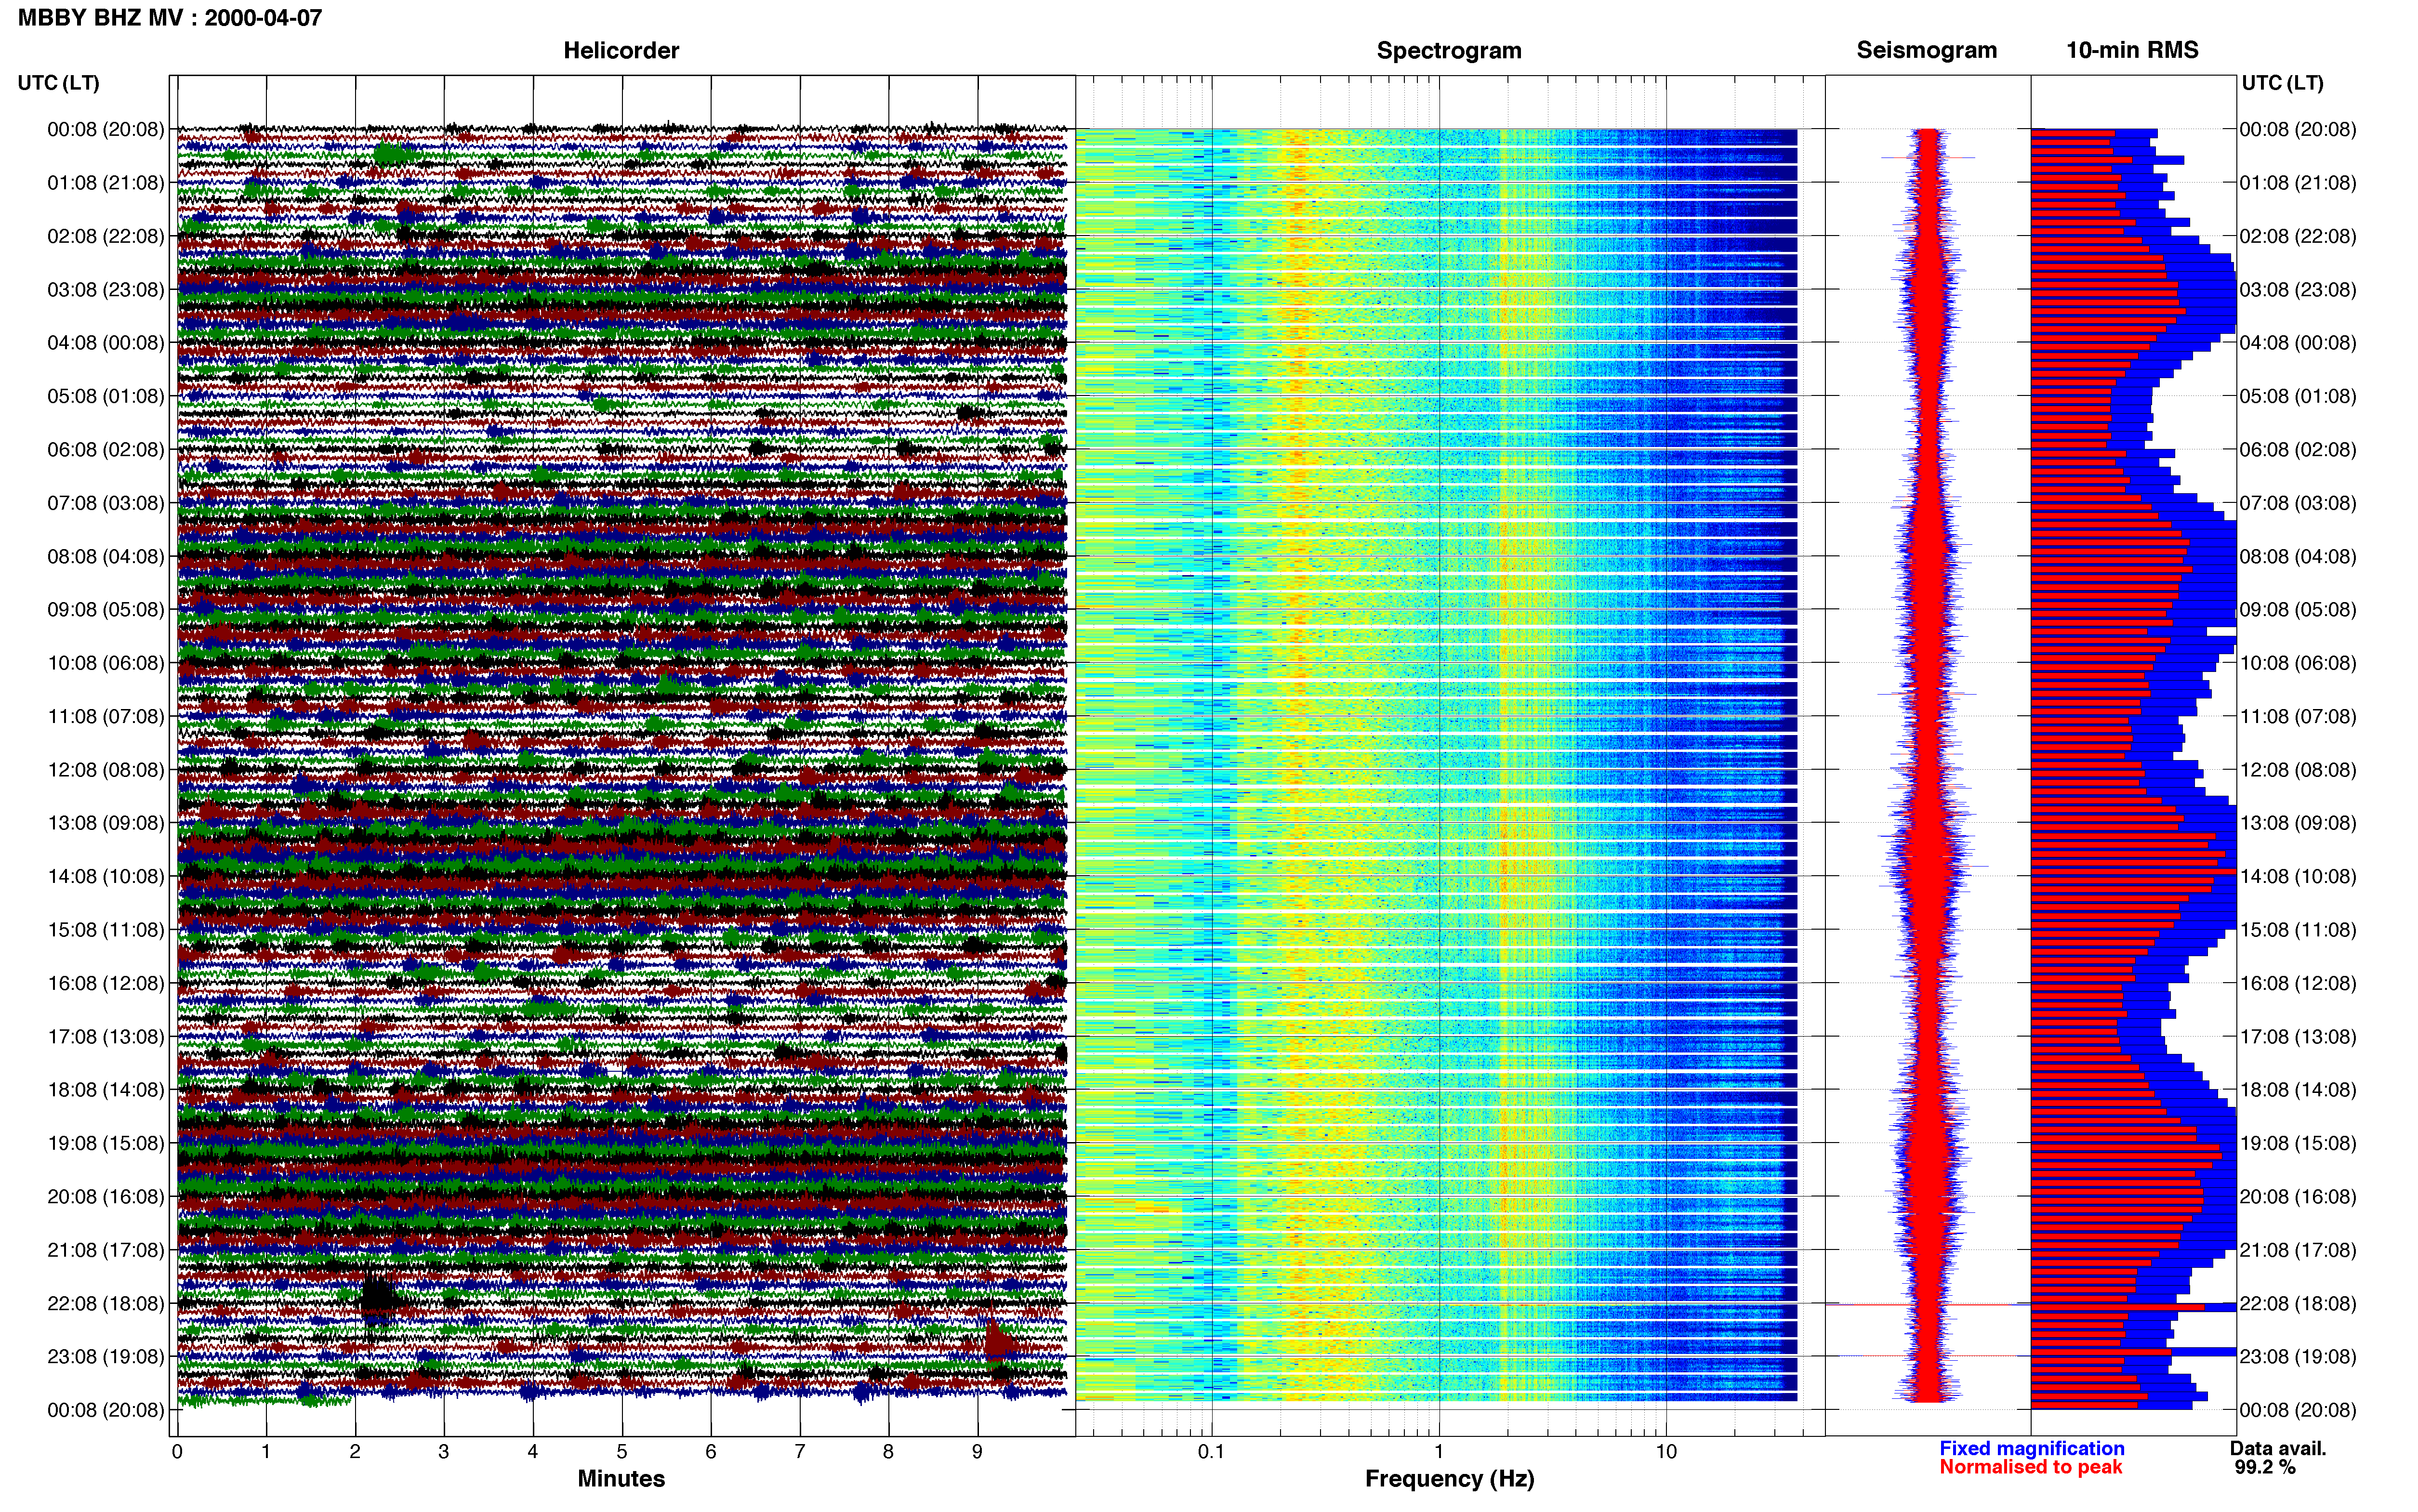This screenshot has width=2418, height=1512.
Task: Click the '18:08 (14:08)' label on the left axis
Action: pos(105,1090)
